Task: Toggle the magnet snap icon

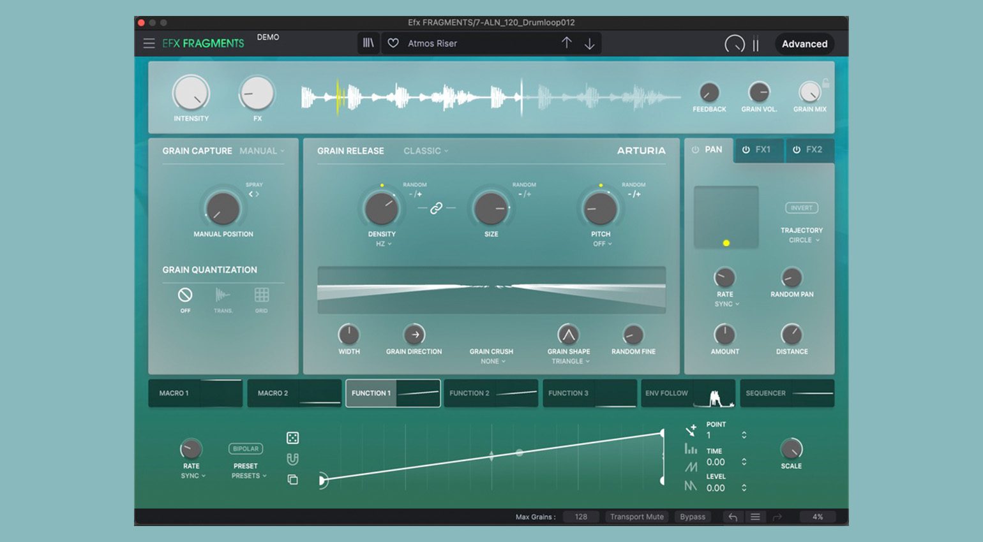Action: click(x=292, y=458)
